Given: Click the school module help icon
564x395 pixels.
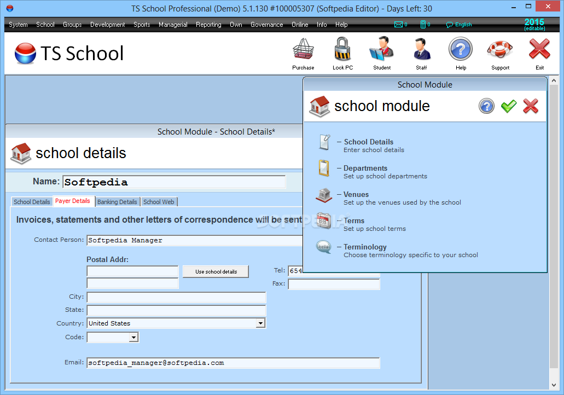Looking at the screenshot, I should (x=486, y=107).
